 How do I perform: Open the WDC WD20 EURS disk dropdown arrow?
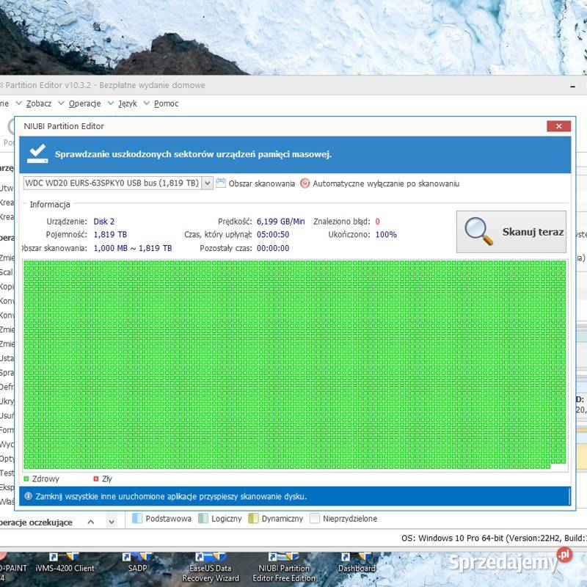(208, 183)
